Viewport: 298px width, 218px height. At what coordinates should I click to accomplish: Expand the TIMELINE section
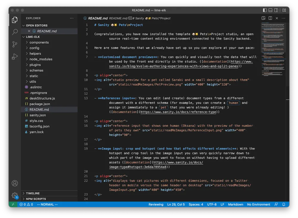pos(33,193)
